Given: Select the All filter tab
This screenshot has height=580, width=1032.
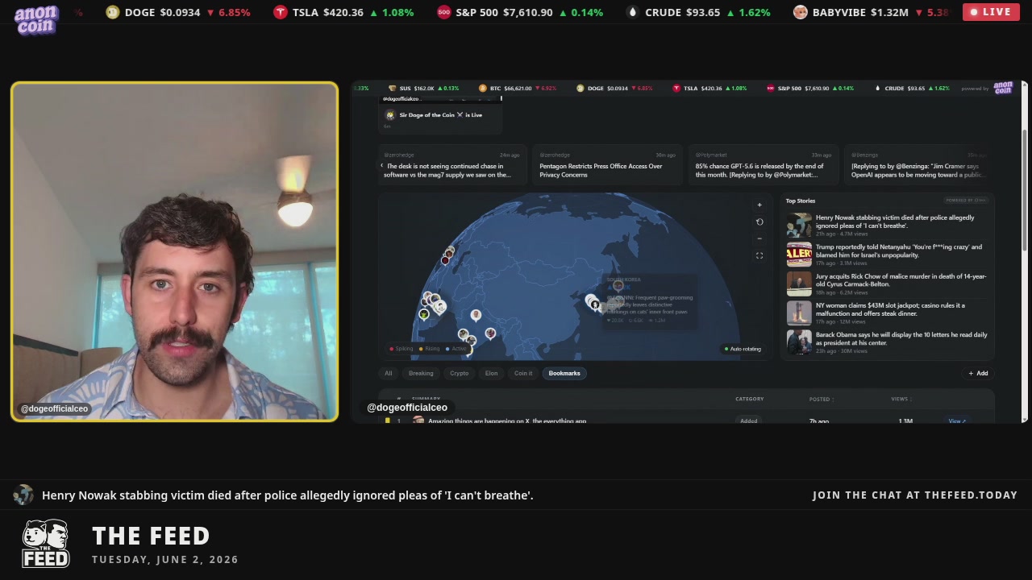Looking at the screenshot, I should click(x=388, y=373).
